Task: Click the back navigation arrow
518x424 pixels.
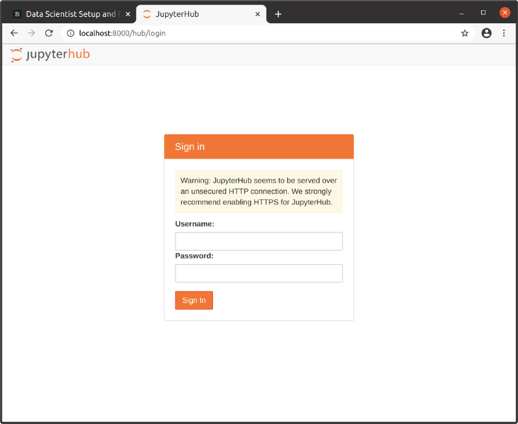Action: [14, 33]
